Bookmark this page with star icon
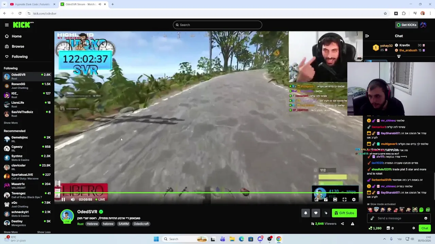 click(x=385, y=14)
